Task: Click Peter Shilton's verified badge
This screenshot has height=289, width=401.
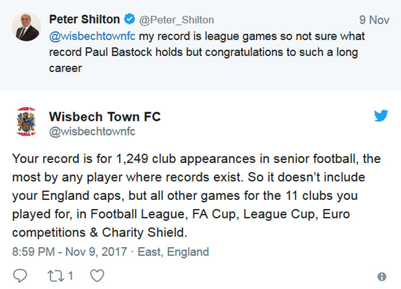Action: tap(129, 20)
